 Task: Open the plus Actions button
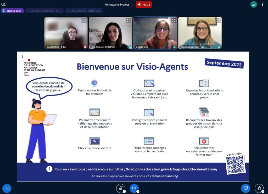pyautogui.click(x=7, y=188)
